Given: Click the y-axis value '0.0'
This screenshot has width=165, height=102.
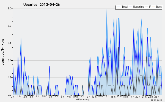Looking at the screenshot, I should 9,95.
